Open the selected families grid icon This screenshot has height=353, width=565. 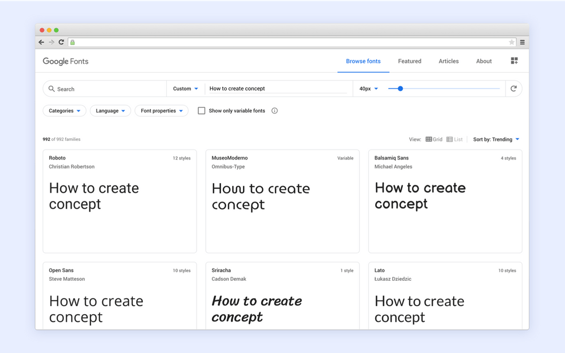[514, 61]
